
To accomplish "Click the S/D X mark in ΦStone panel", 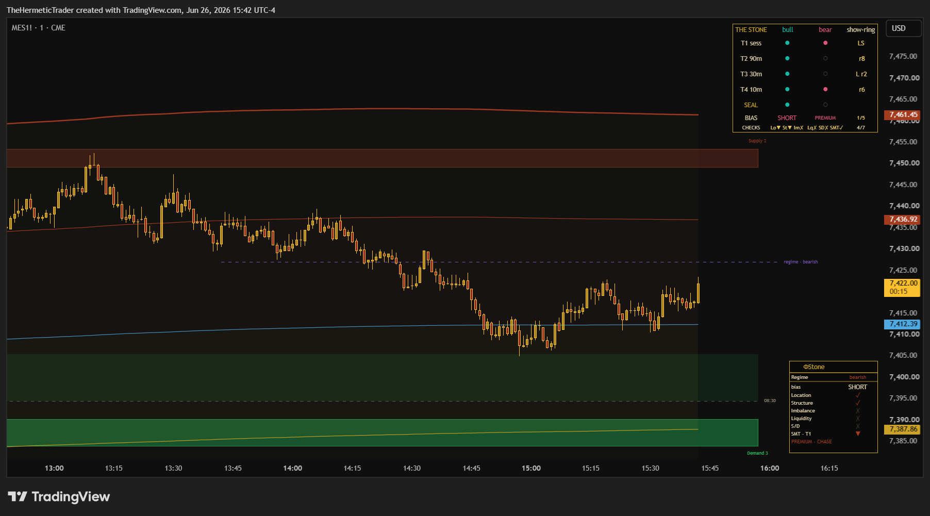I will pyautogui.click(x=858, y=426).
